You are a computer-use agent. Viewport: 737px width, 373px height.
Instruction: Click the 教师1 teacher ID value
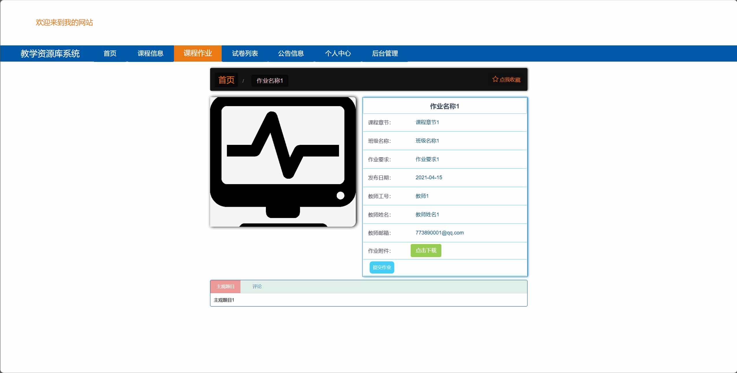[x=422, y=196]
